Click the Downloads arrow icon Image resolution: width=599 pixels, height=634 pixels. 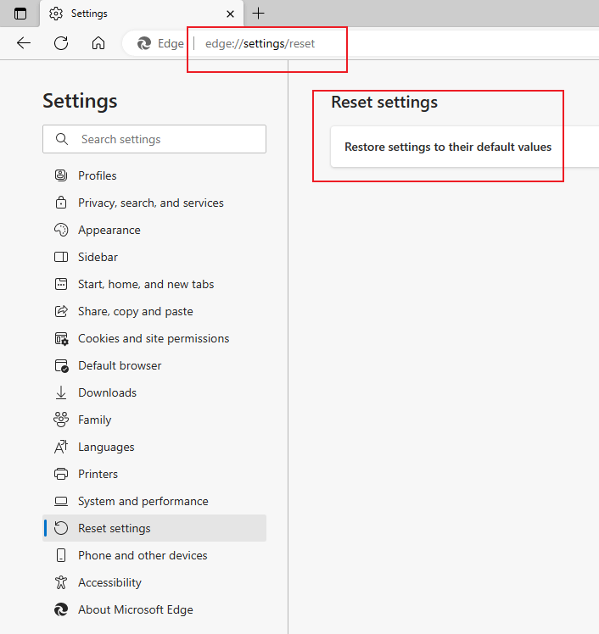coord(61,392)
